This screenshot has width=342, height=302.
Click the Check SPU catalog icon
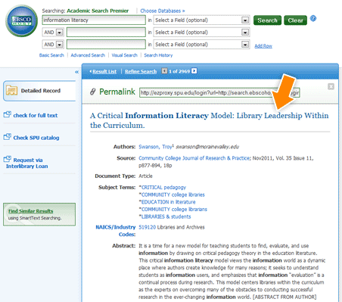pos(8,137)
